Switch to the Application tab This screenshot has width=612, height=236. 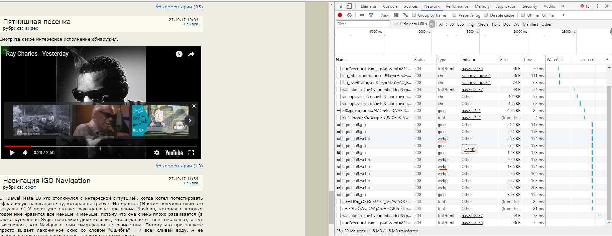pos(506,6)
